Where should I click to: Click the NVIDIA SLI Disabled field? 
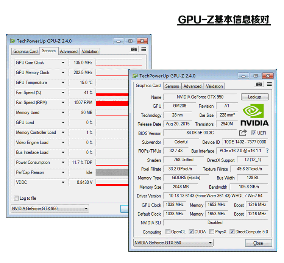(215, 222)
